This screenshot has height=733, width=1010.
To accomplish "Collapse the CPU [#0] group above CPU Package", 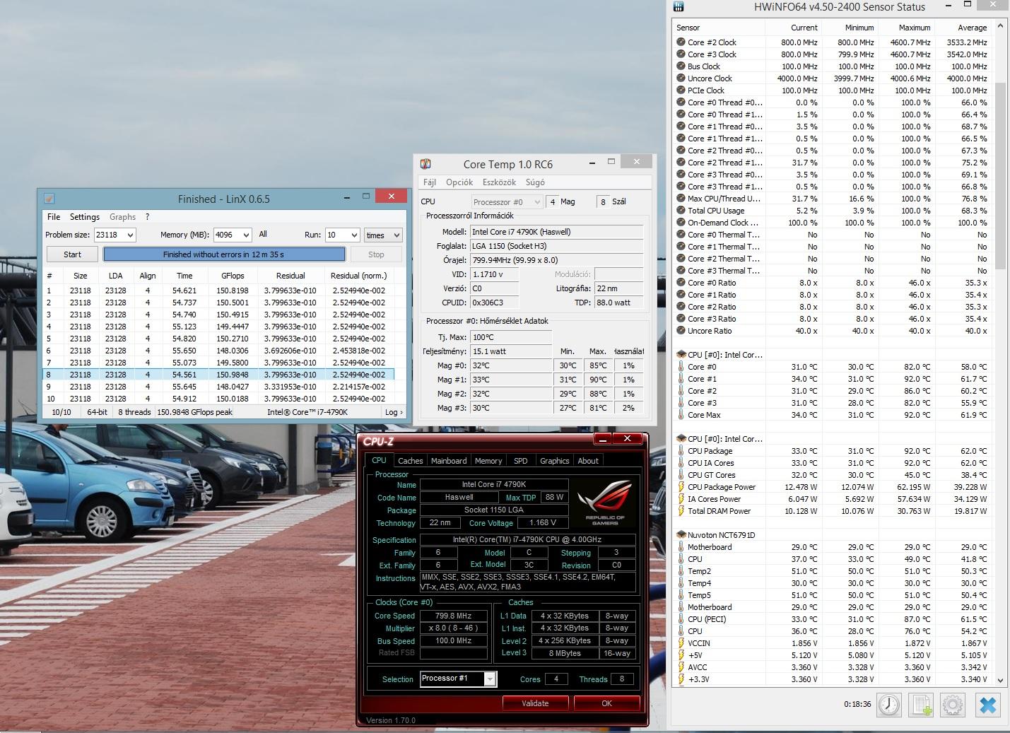I will click(x=681, y=439).
